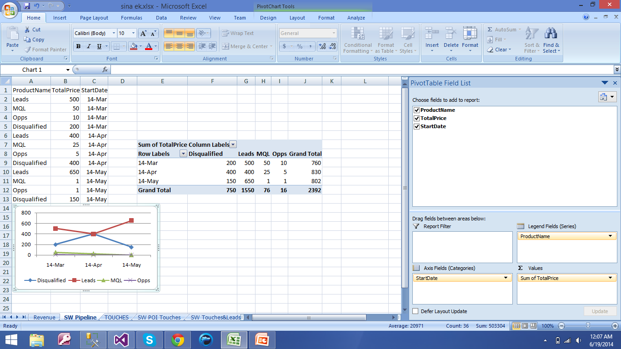Viewport: 621px width, 349px height.
Task: Click the Merge & Center icon
Action: [x=225, y=46]
